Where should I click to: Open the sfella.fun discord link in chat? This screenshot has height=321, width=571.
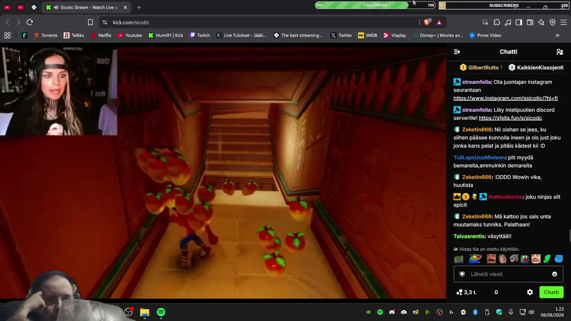(510, 118)
